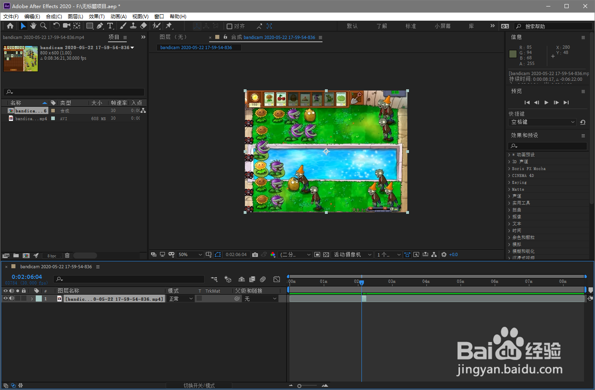Open the 文件(F) menu
Image resolution: width=595 pixels, height=390 pixels.
click(11, 17)
